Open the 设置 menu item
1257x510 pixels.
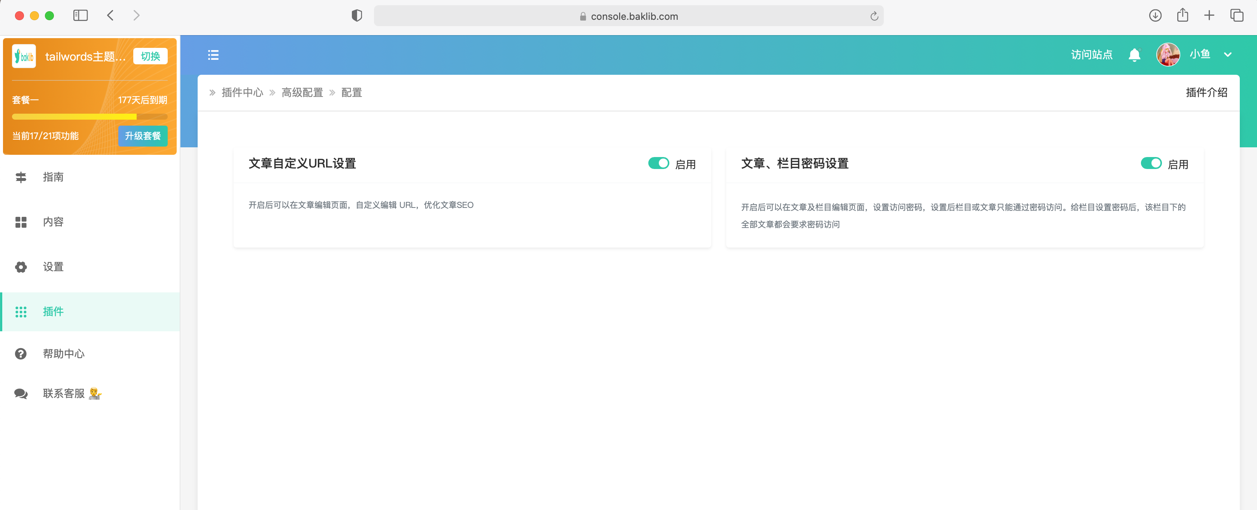90,267
